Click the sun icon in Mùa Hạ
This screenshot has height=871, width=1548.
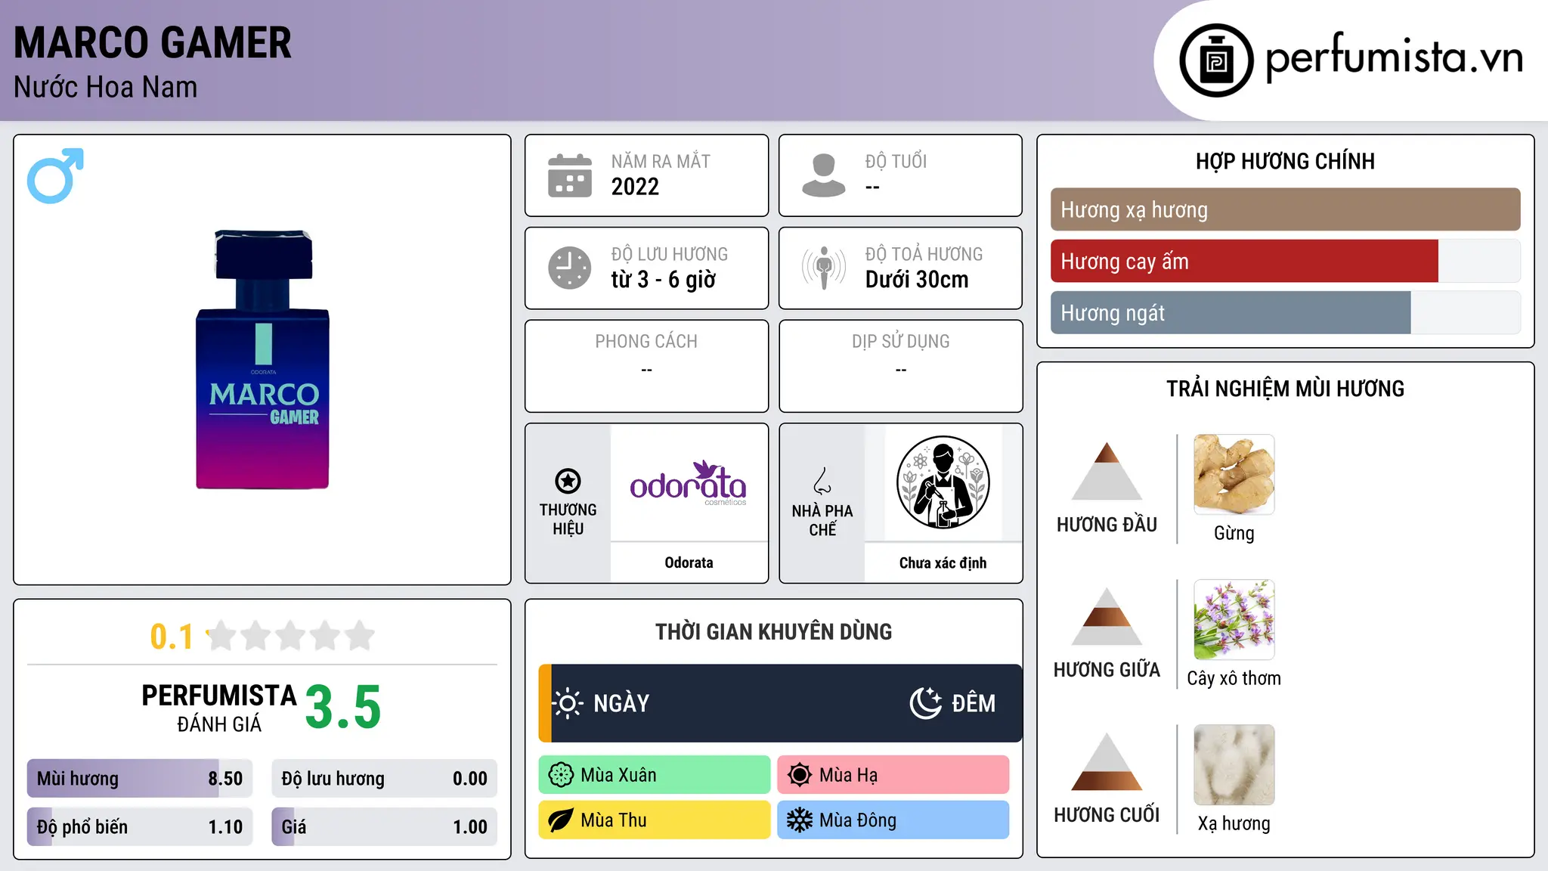point(800,775)
